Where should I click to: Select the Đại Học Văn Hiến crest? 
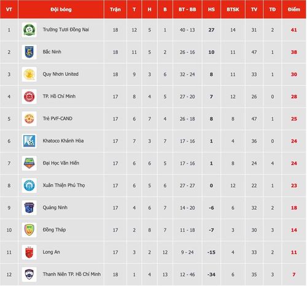point(29,163)
